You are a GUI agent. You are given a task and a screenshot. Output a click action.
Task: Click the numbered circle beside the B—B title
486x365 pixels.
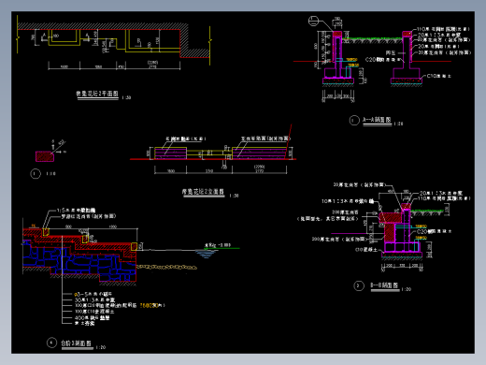359,285
